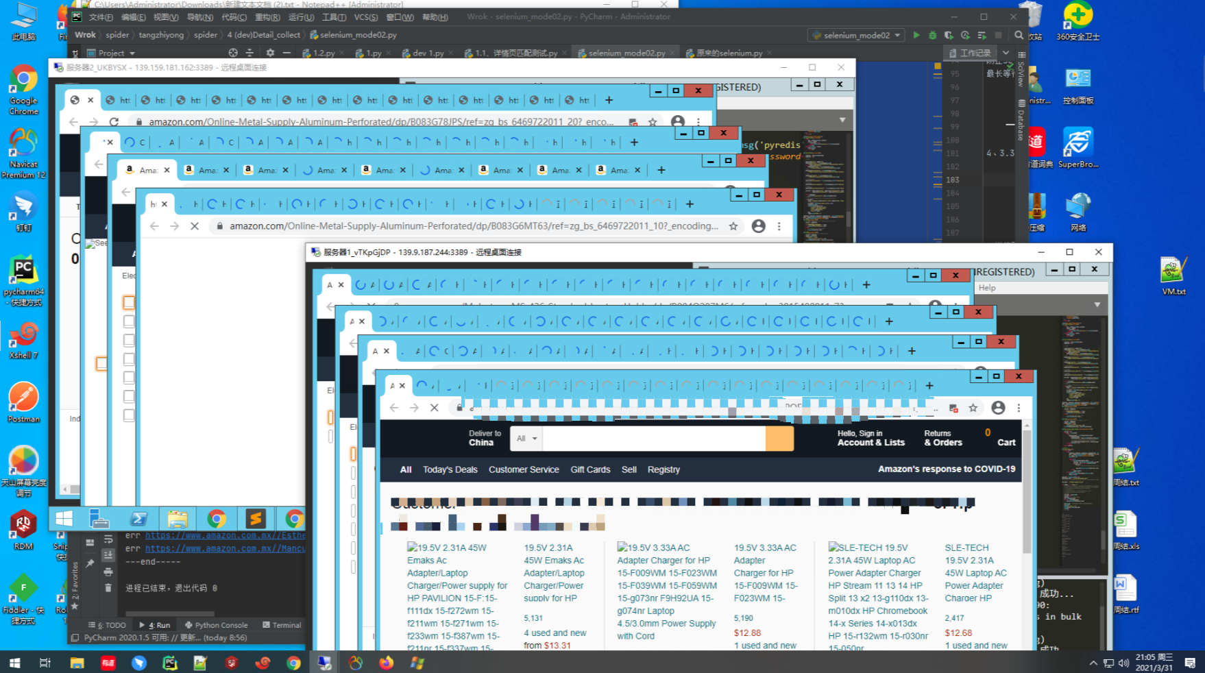
Task: Click the vertical scrollbar of the front Amazon page
Action: (x=1026, y=491)
